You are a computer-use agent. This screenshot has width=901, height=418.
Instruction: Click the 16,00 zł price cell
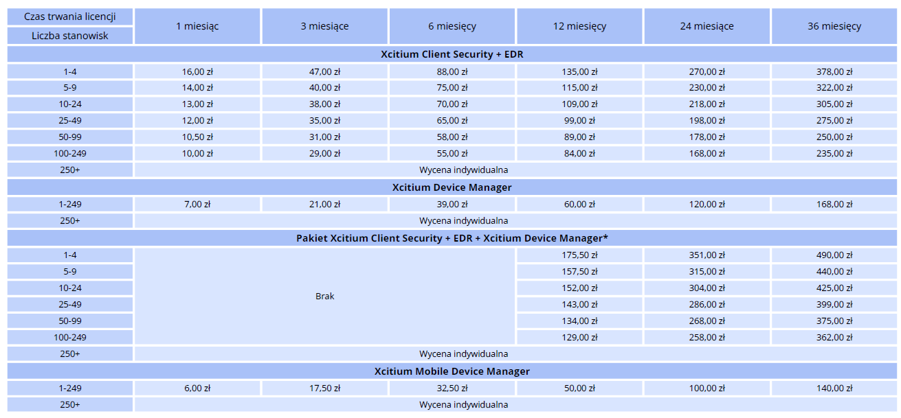point(197,71)
